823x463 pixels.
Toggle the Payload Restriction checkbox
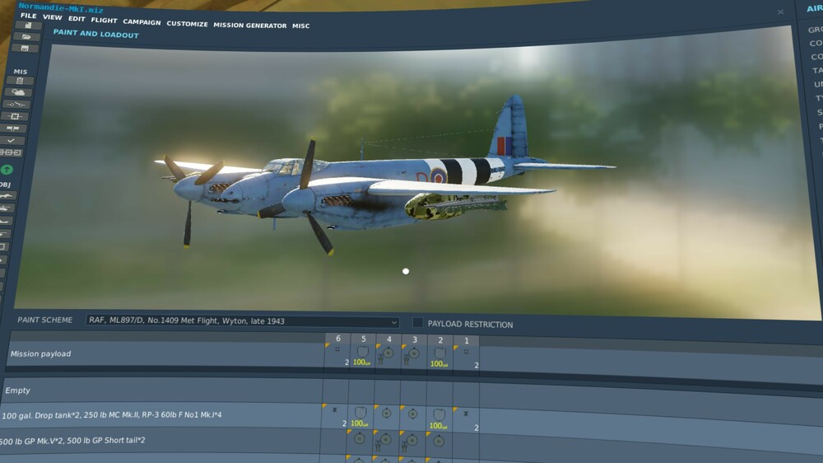coord(417,323)
